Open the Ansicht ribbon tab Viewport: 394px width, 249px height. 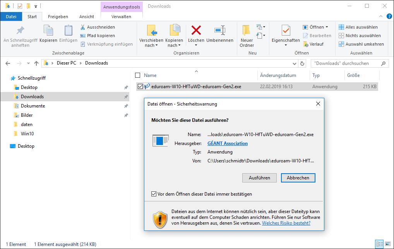(87, 17)
